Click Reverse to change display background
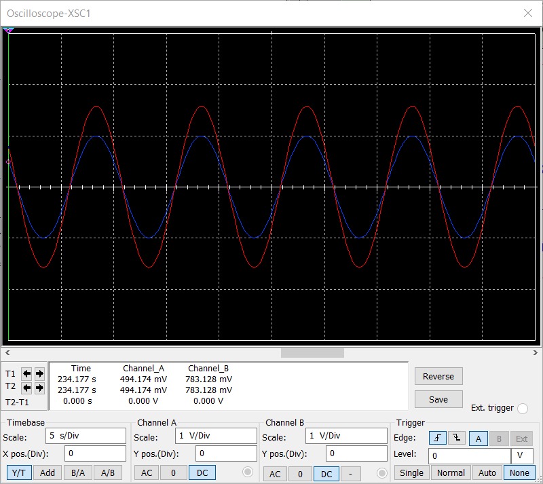 pyautogui.click(x=438, y=375)
